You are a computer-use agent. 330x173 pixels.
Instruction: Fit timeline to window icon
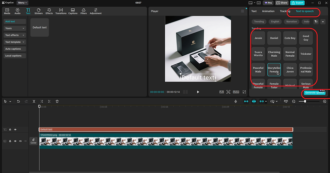286,101
